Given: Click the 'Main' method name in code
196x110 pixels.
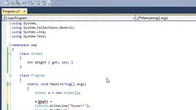Looking at the screenshot, I should pos(54,84).
